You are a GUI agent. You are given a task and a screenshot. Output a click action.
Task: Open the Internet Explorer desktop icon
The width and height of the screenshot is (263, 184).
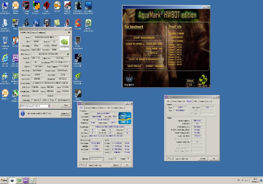click(5, 60)
